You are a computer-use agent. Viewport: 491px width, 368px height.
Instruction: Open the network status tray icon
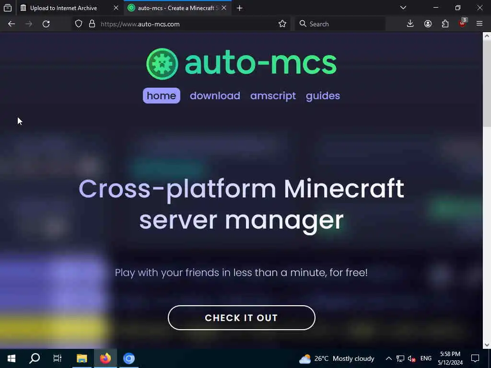pyautogui.click(x=400, y=358)
